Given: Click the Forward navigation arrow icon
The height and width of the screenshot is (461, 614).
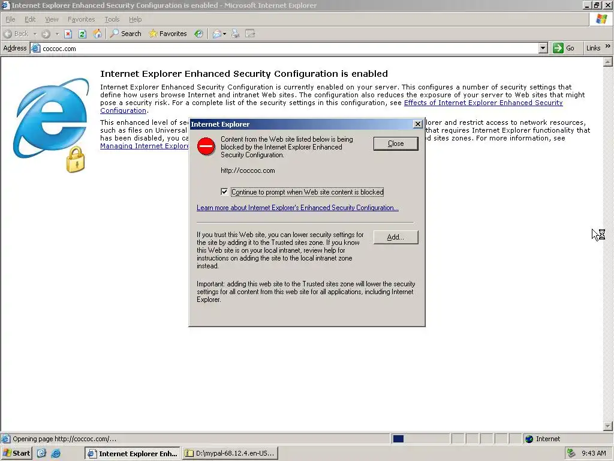Looking at the screenshot, I should coord(46,34).
